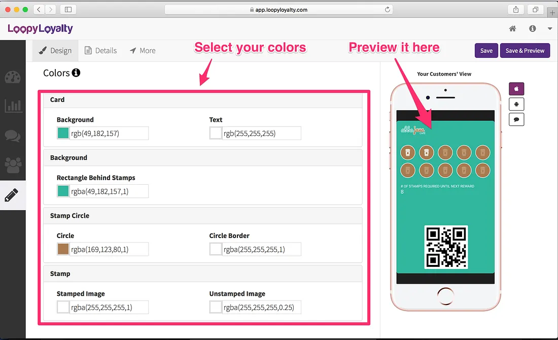Click the Save & Preview button
558x340 pixels.
tap(525, 51)
